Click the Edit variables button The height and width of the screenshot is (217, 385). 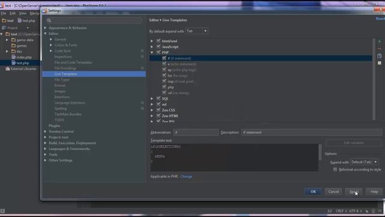(x=354, y=143)
